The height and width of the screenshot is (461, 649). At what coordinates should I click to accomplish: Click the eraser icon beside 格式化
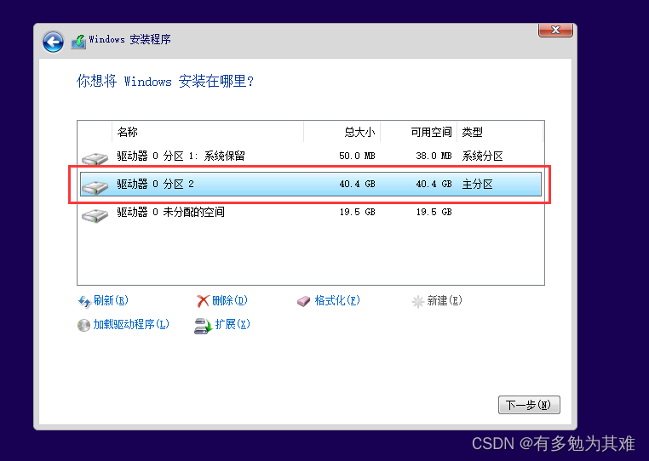(303, 301)
